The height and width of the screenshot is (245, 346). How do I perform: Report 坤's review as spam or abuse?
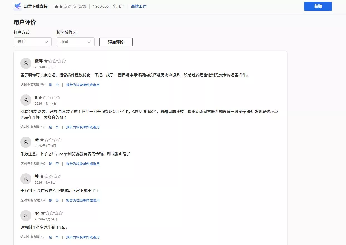(x=83, y=201)
